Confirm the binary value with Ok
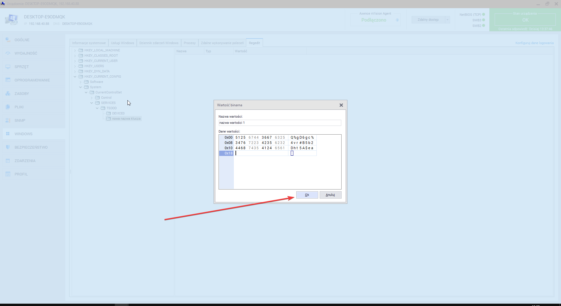 tap(307, 195)
